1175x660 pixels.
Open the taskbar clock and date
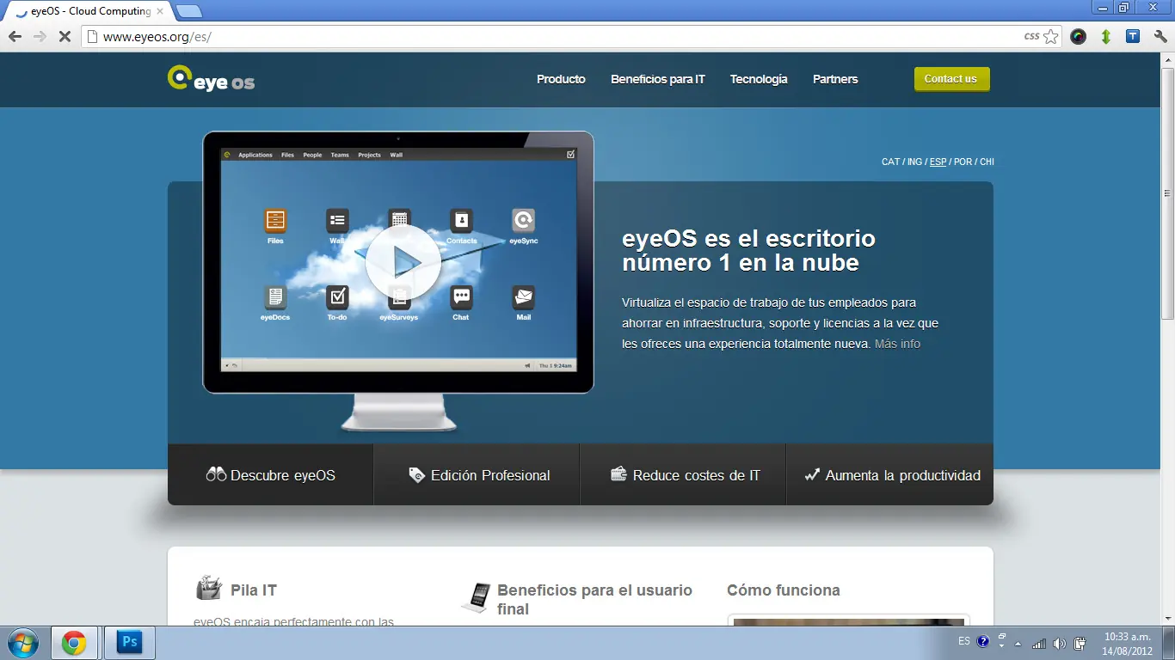pos(1127,644)
